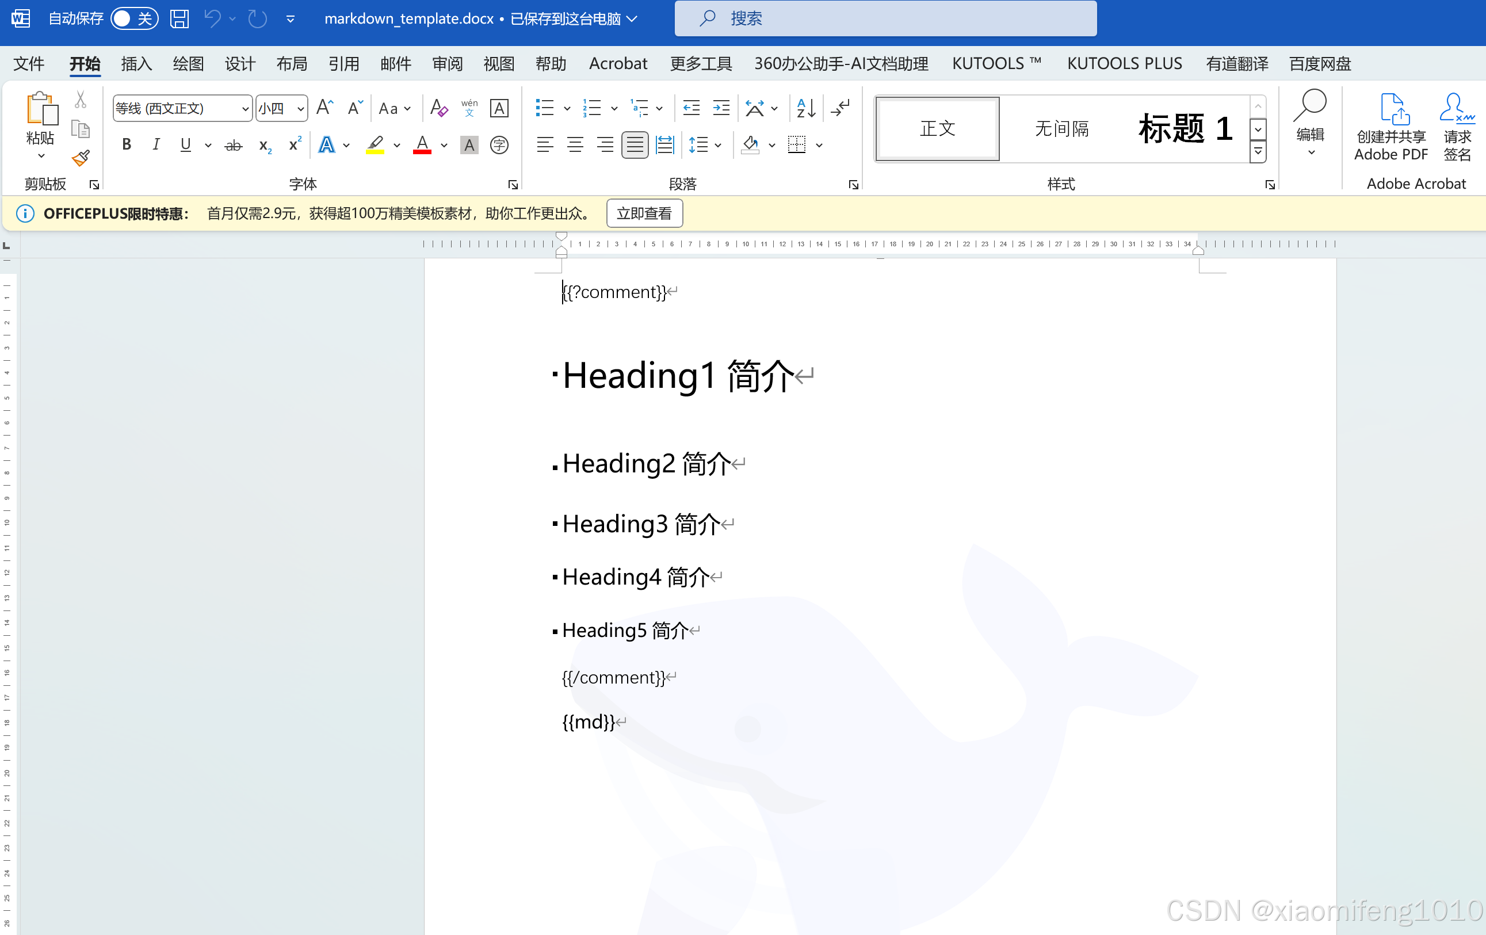1486x935 pixels.
Task: Toggle italic formatting
Action: [156, 146]
